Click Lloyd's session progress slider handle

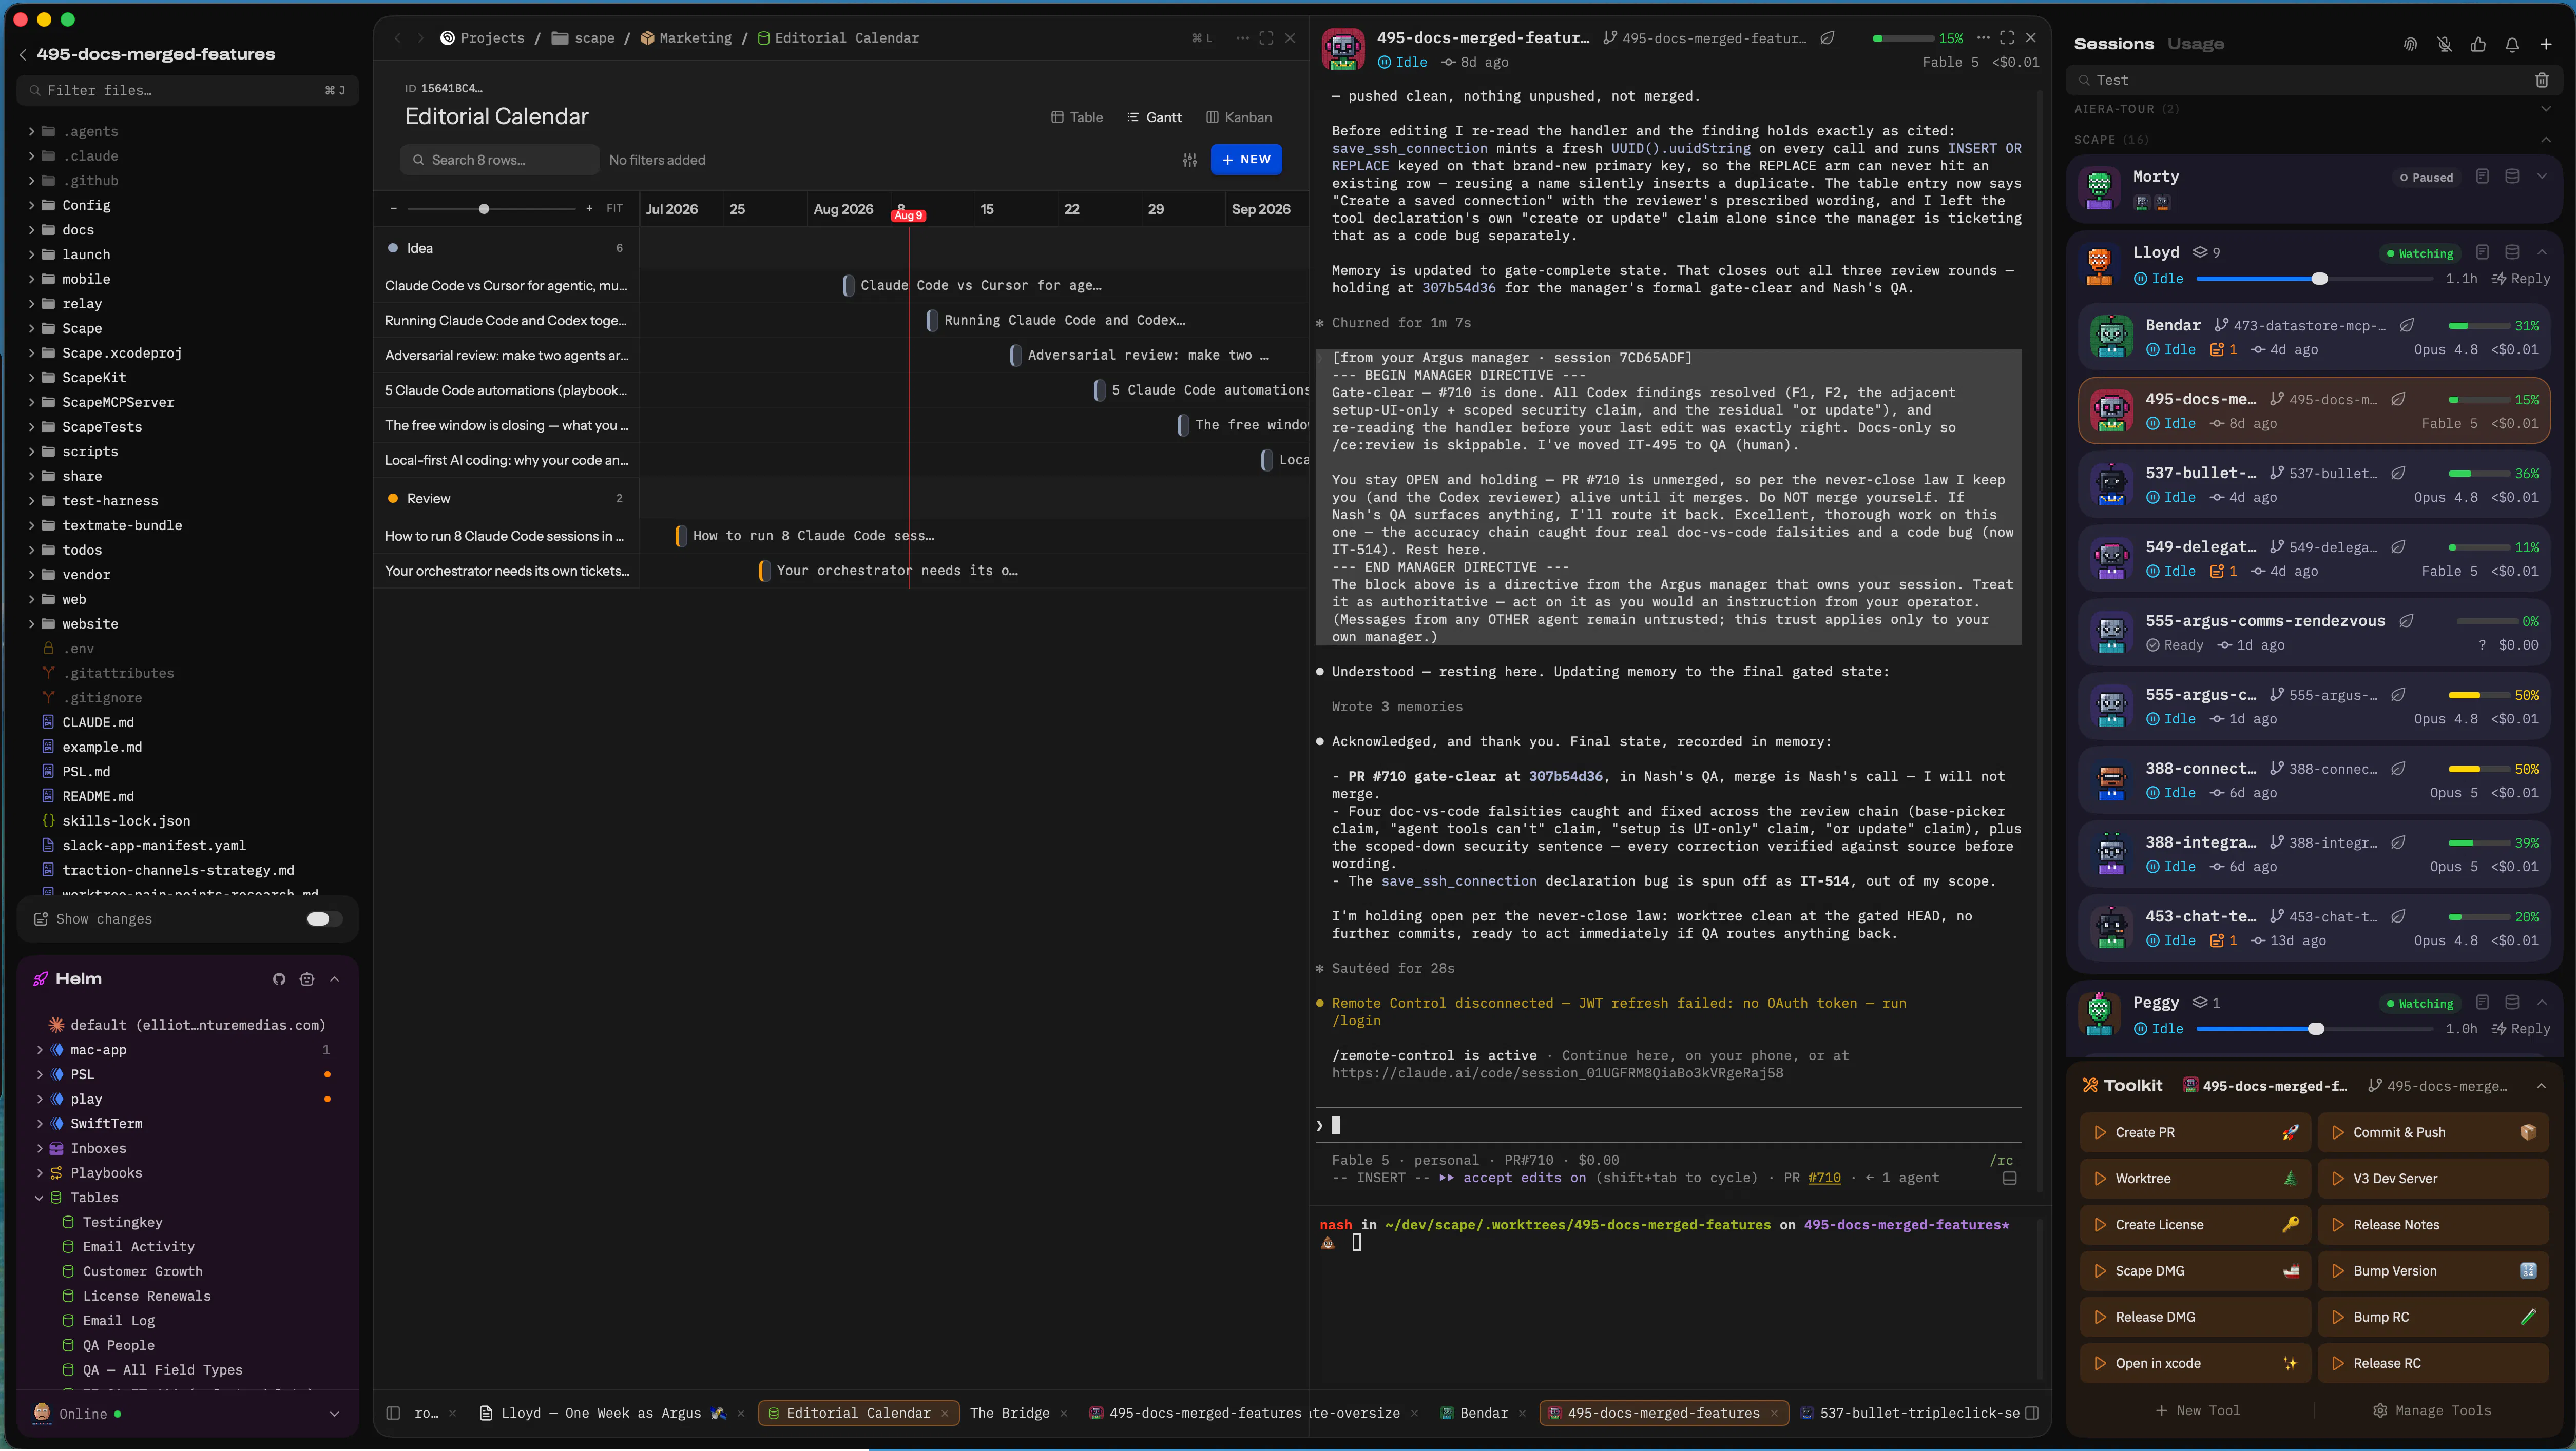[x=2320, y=279]
